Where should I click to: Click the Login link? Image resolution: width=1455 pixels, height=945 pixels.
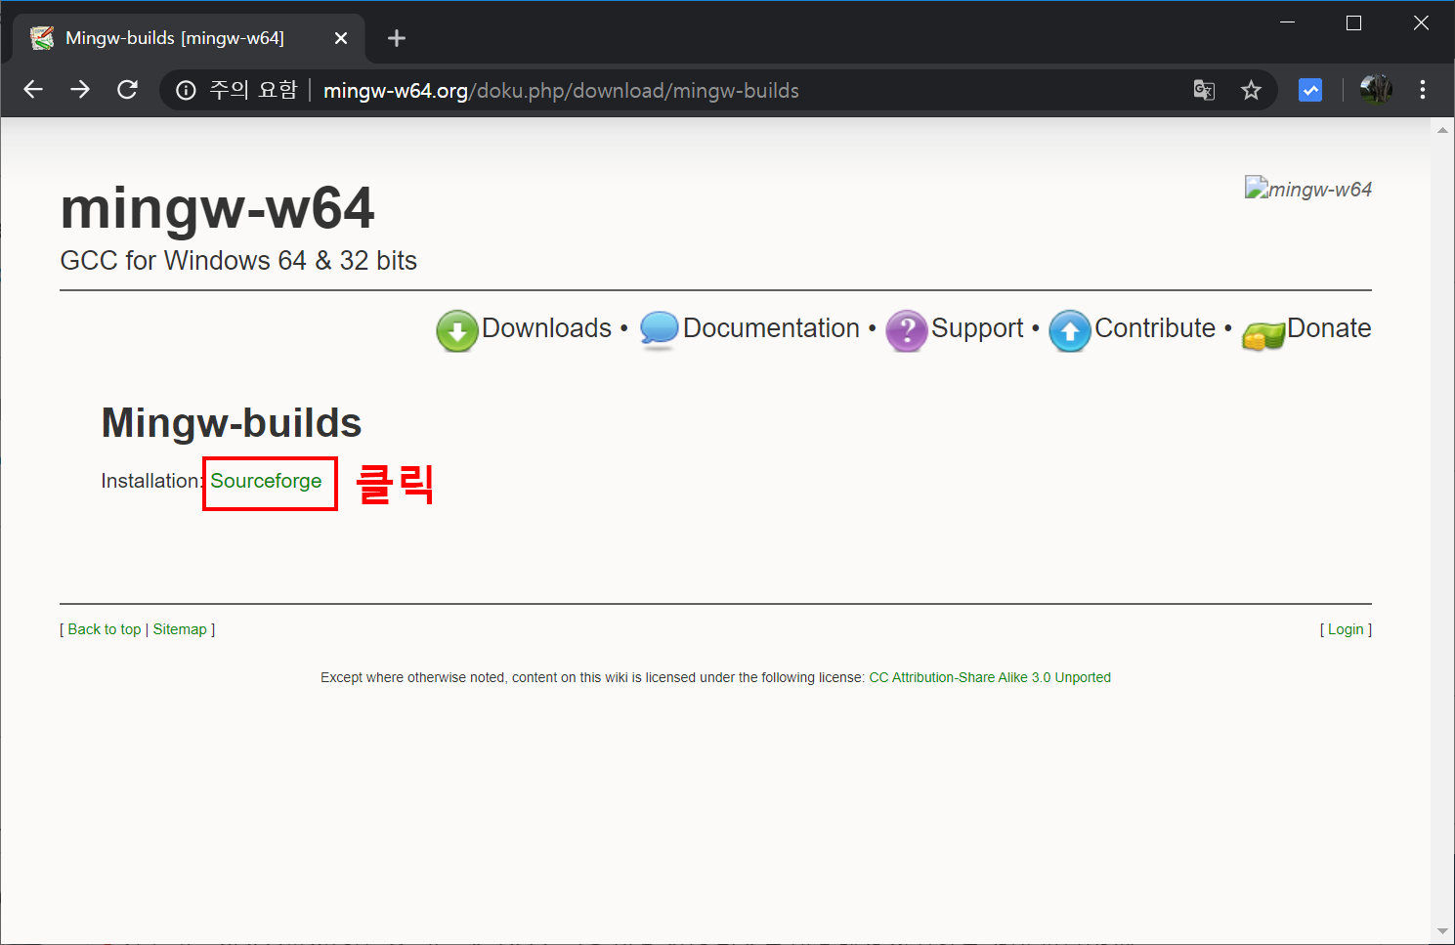click(1346, 628)
